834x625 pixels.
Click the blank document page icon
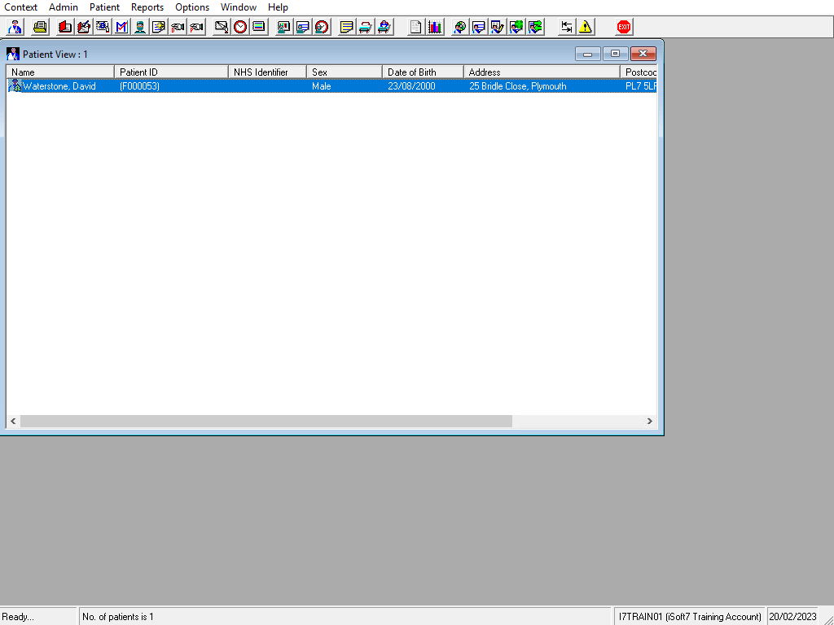416,27
